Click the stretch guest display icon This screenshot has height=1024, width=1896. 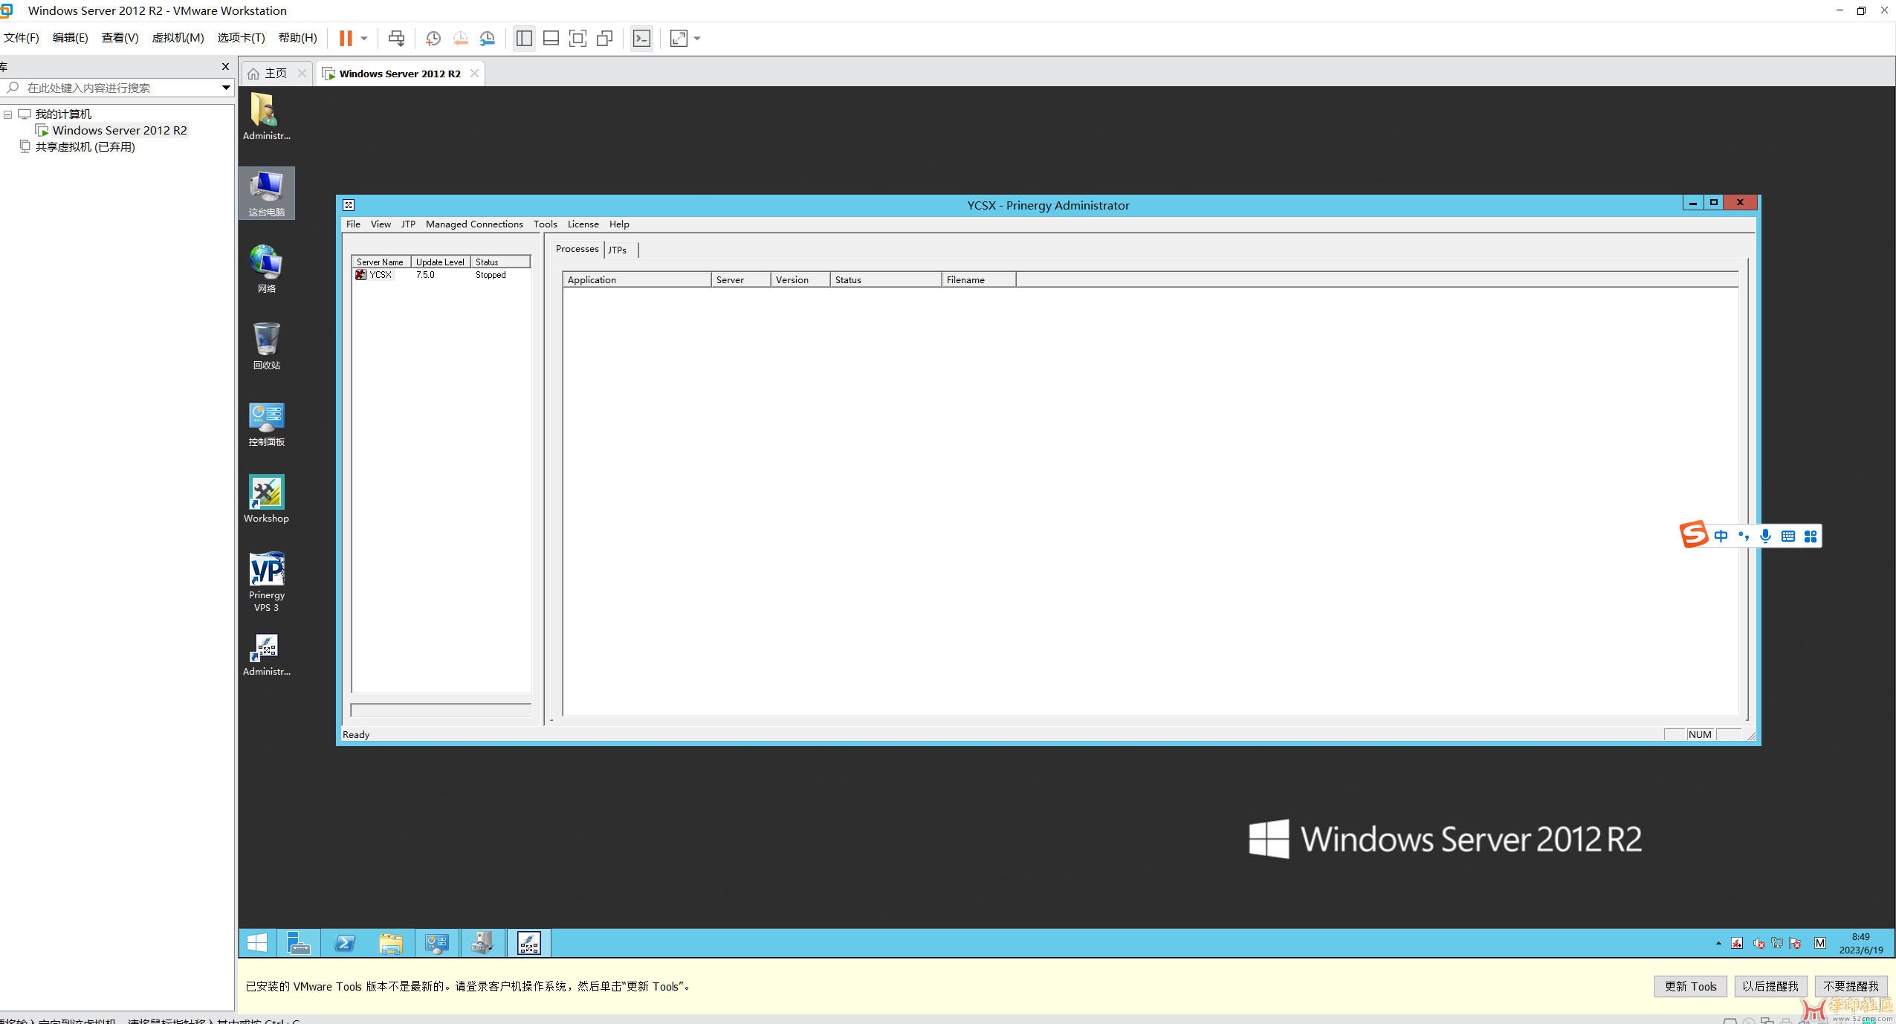(x=679, y=38)
